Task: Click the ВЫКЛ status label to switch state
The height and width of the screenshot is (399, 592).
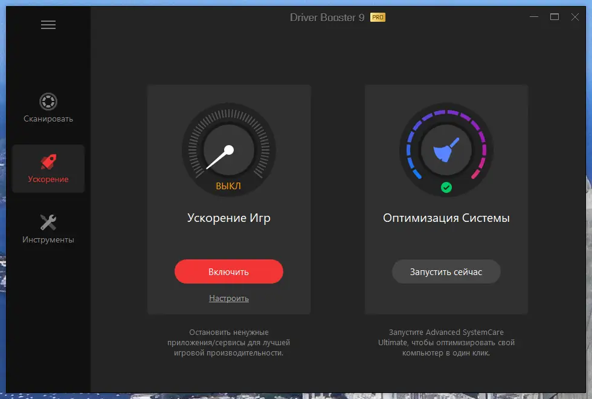Action: point(229,186)
